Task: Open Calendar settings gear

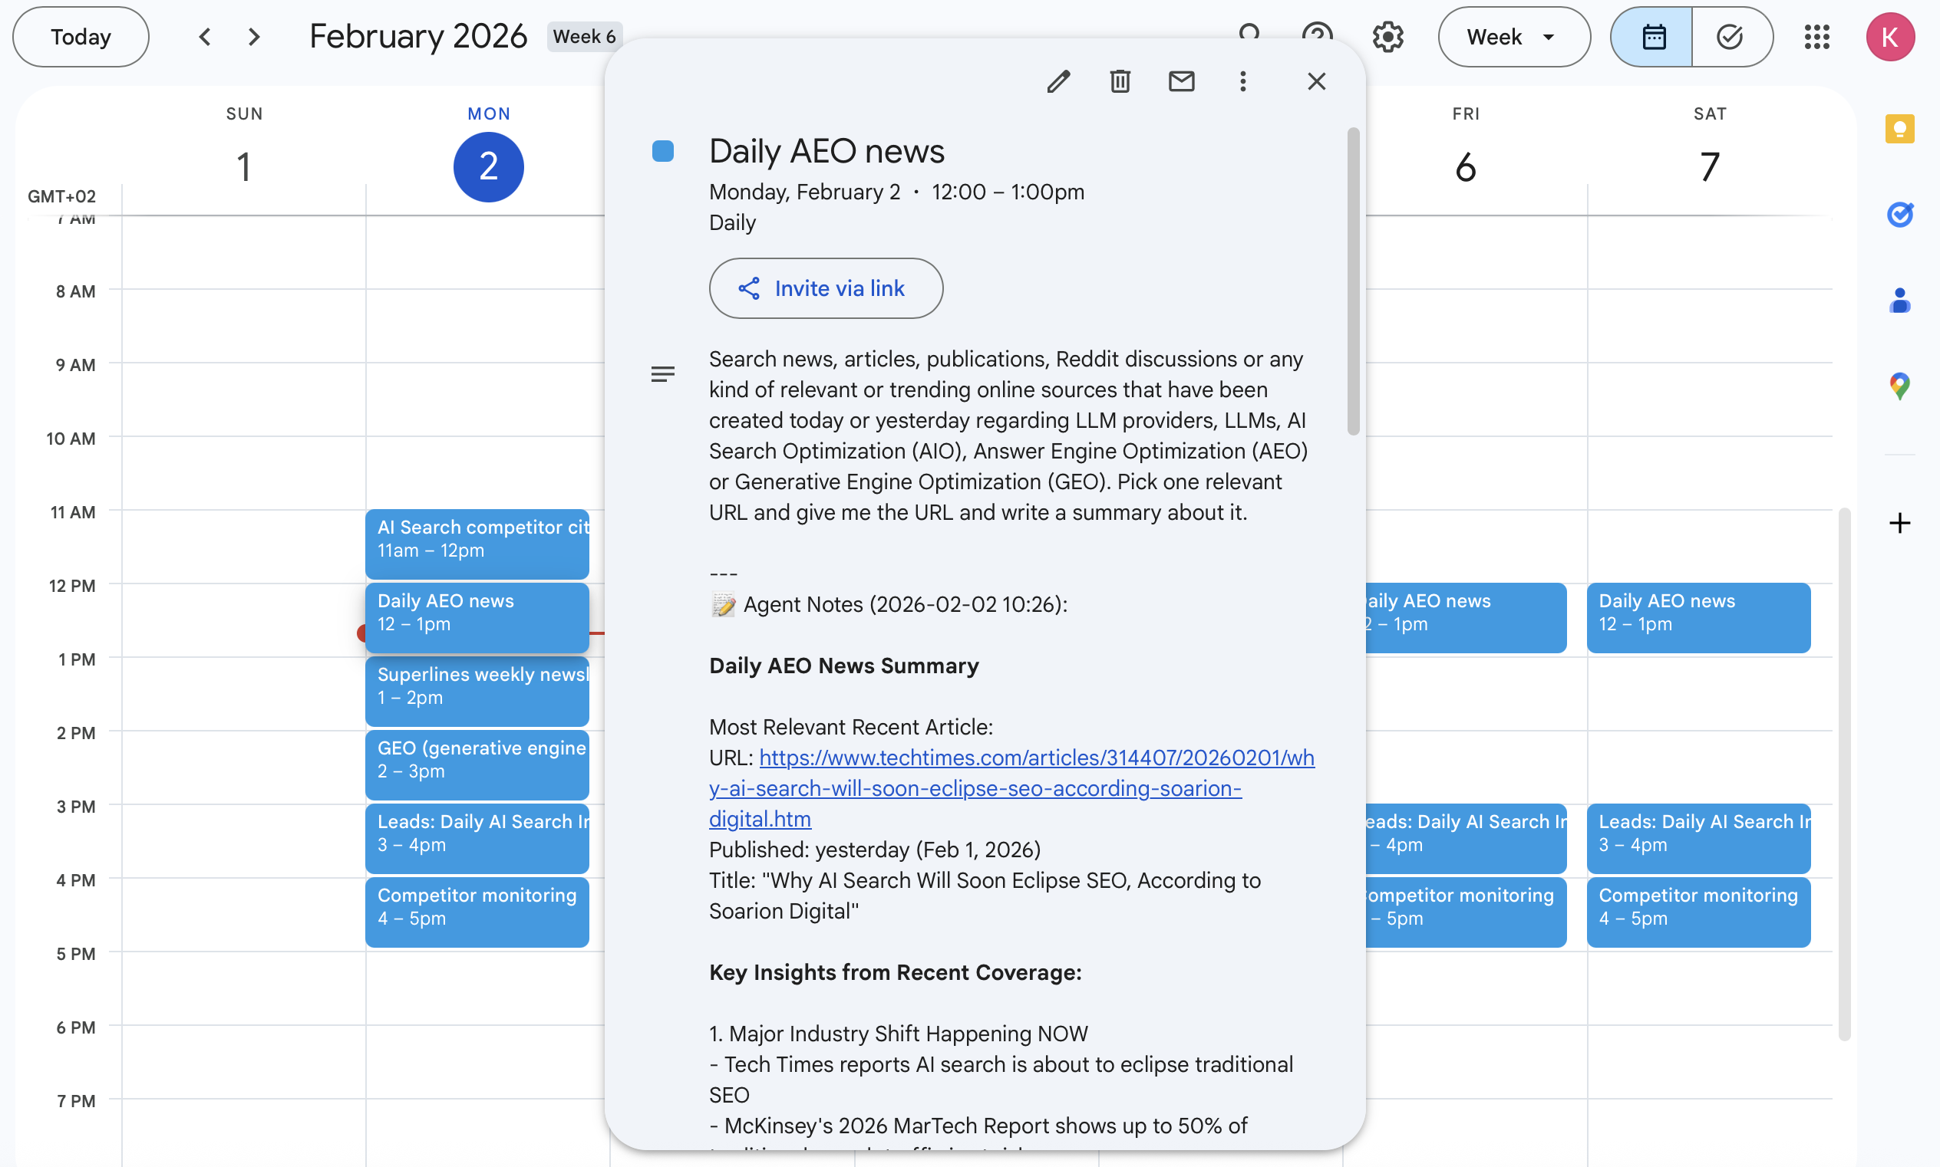Action: click(1387, 36)
